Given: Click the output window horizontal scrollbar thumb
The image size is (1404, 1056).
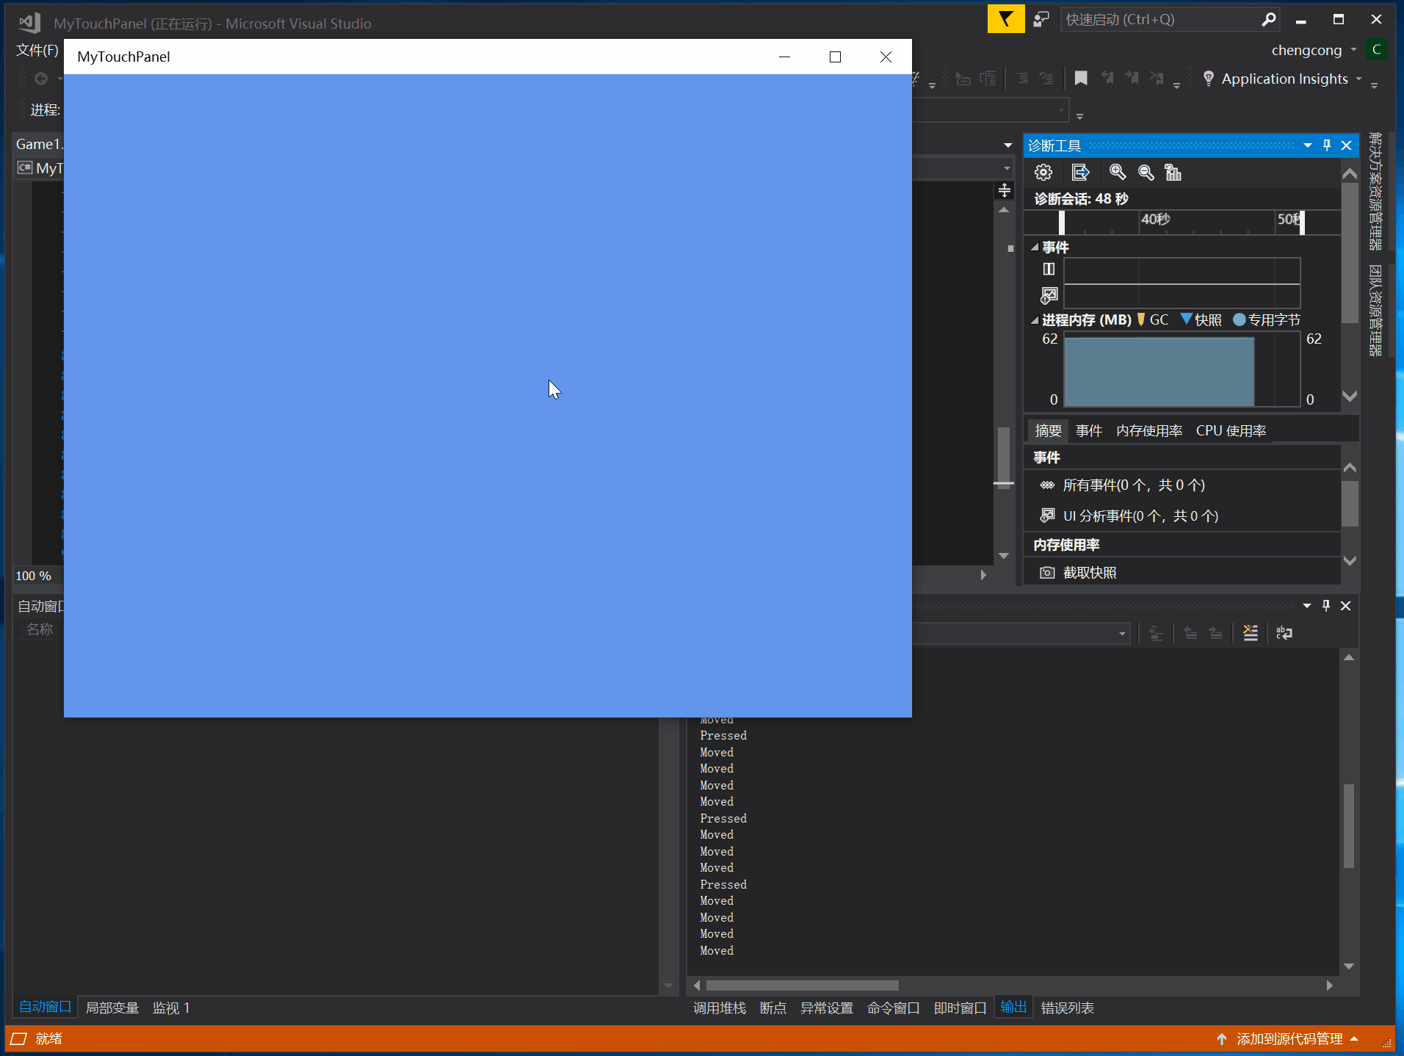Looking at the screenshot, I should (802, 986).
